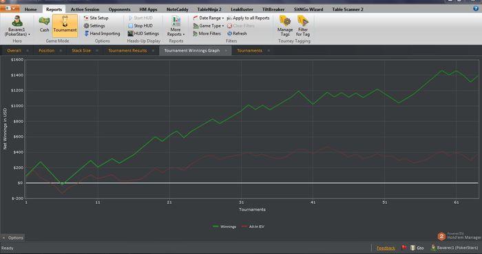Open the SitNGo Wizard tab
482x254 pixels.
point(308,10)
